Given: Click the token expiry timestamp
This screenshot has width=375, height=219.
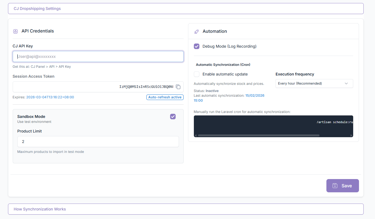Looking at the screenshot, I should [50, 97].
